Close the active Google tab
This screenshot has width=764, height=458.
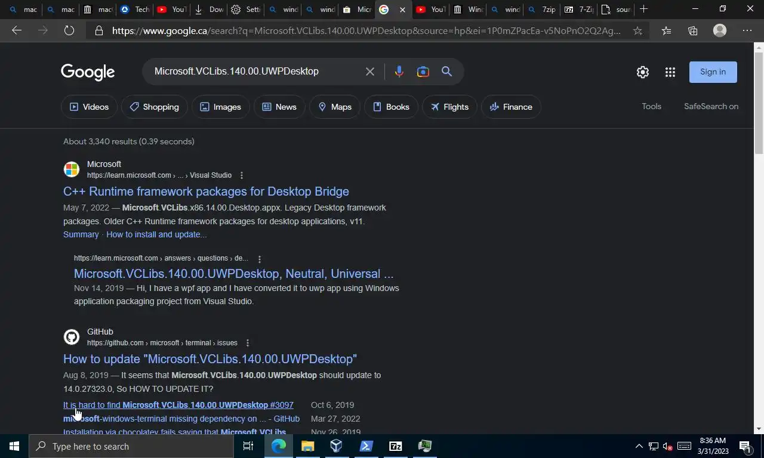402,10
